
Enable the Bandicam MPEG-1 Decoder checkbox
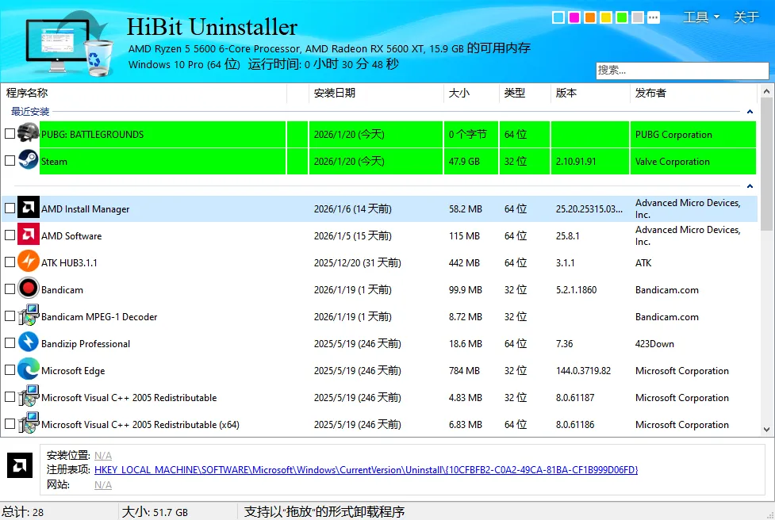coord(10,316)
